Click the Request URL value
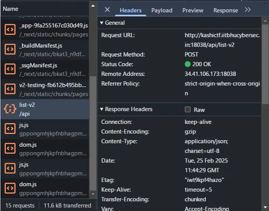Viewport: 269px width, 211px height. pyautogui.click(x=222, y=40)
